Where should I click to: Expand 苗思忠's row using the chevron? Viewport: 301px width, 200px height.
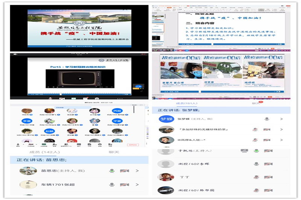click(x=137, y=171)
